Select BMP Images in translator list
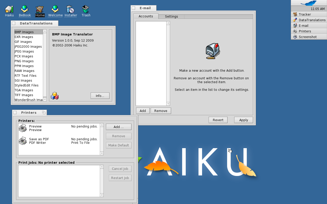Viewport: 327px width, 204px height. (x=29, y=32)
